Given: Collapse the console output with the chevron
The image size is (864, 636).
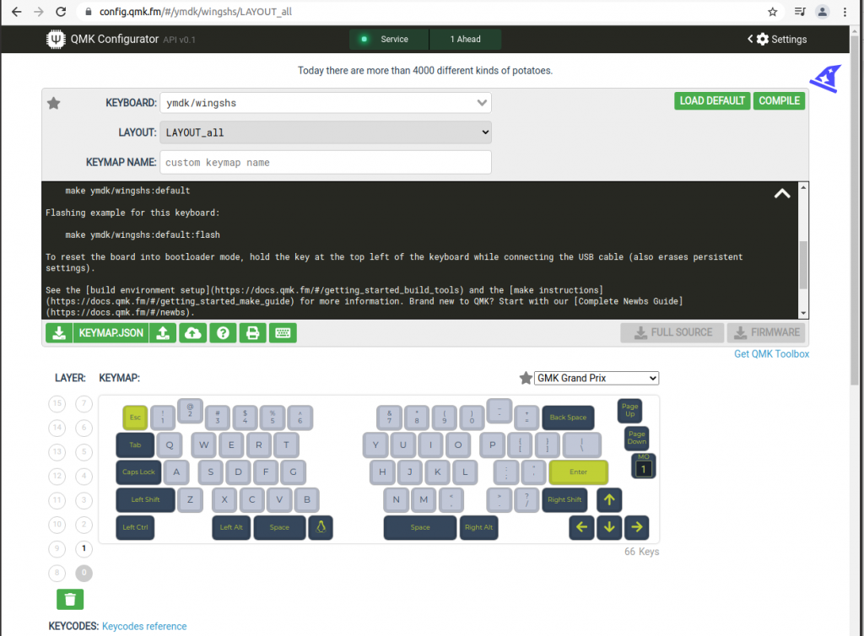Looking at the screenshot, I should coord(782,194).
